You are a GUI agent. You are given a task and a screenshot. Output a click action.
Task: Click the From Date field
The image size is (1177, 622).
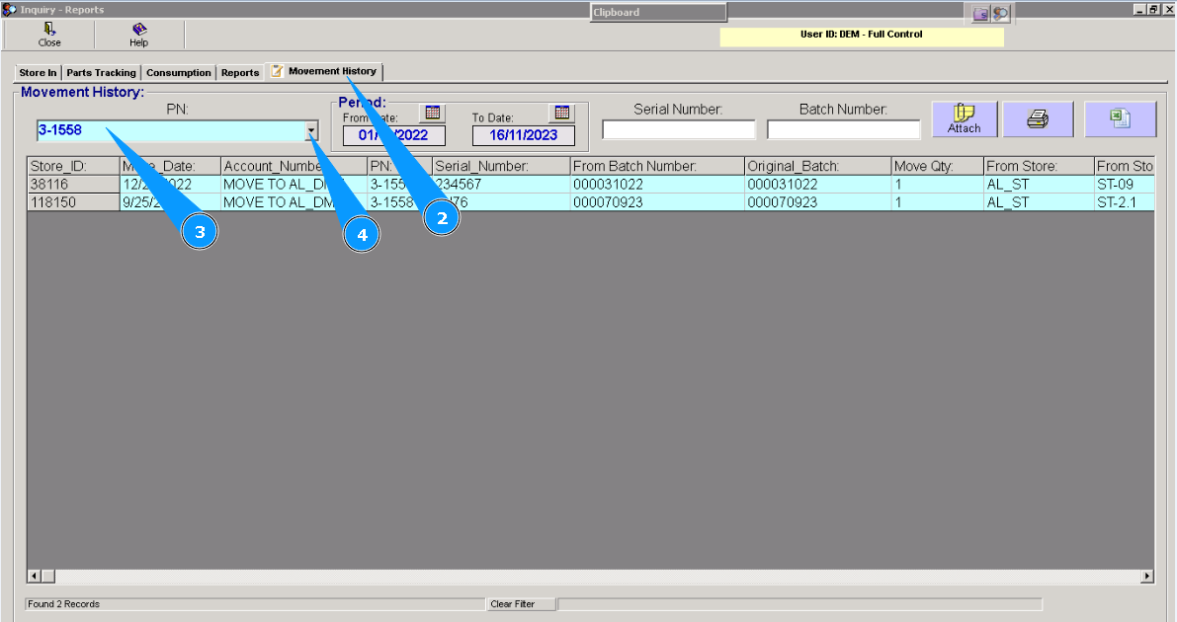394,135
